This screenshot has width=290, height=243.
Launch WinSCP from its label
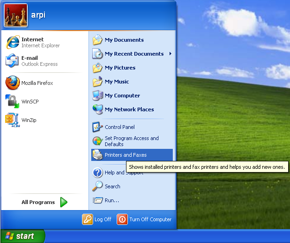click(x=30, y=102)
